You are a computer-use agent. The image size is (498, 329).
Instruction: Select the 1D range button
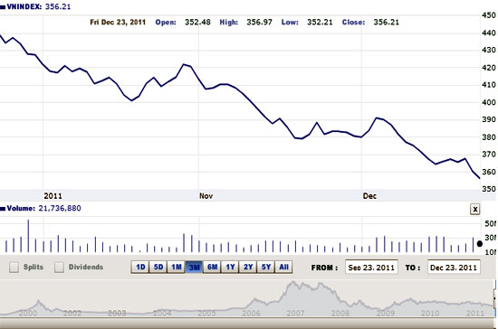140,268
